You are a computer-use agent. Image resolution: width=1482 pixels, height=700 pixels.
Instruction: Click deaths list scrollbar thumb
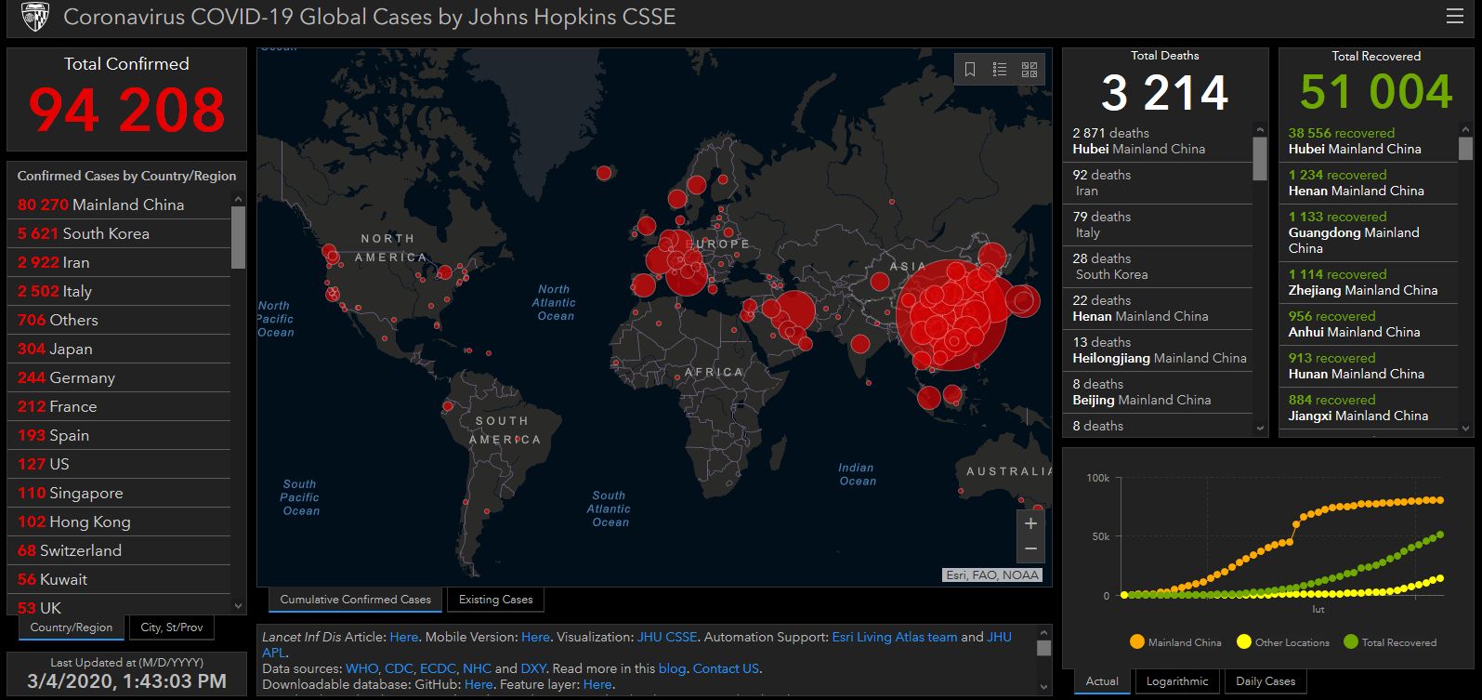(x=1260, y=158)
